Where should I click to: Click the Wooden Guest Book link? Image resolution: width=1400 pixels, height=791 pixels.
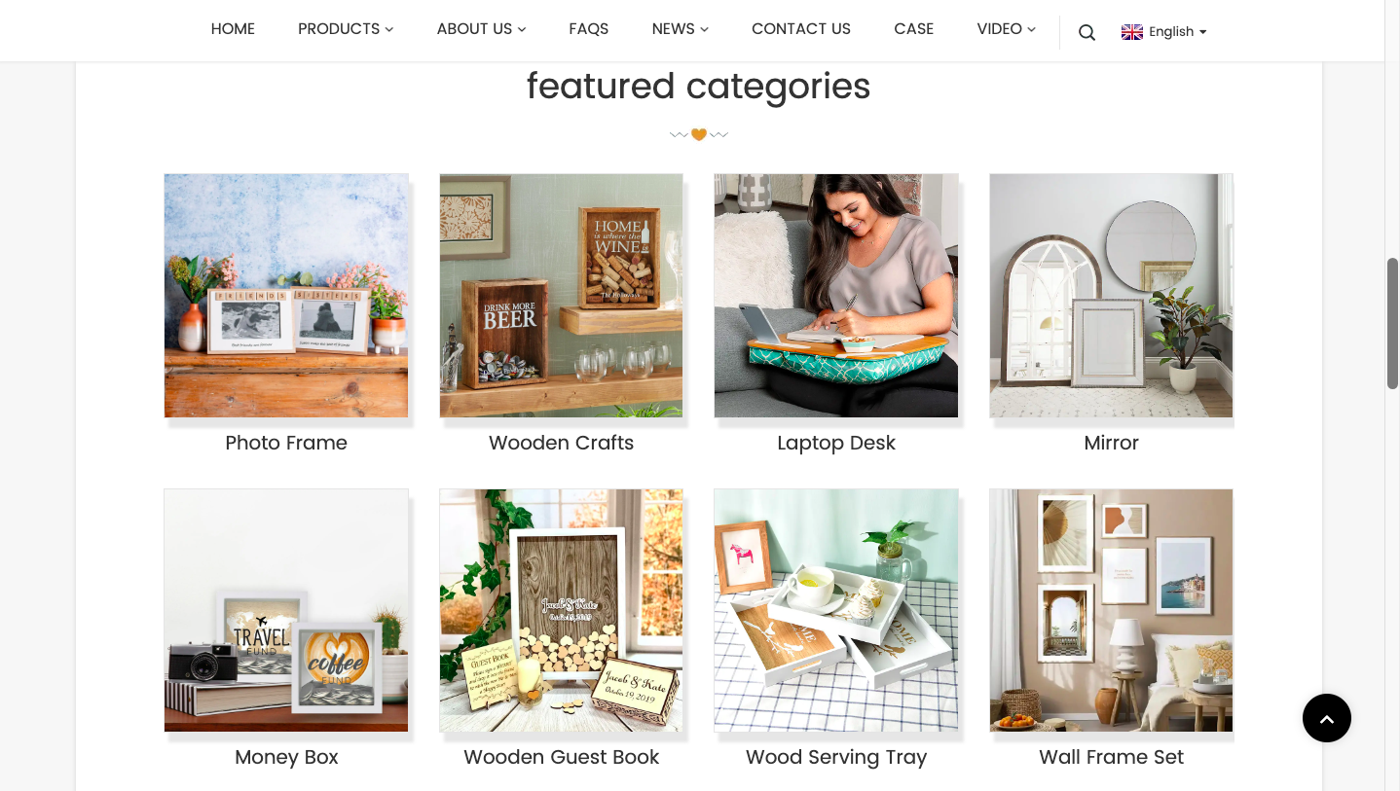tap(561, 757)
